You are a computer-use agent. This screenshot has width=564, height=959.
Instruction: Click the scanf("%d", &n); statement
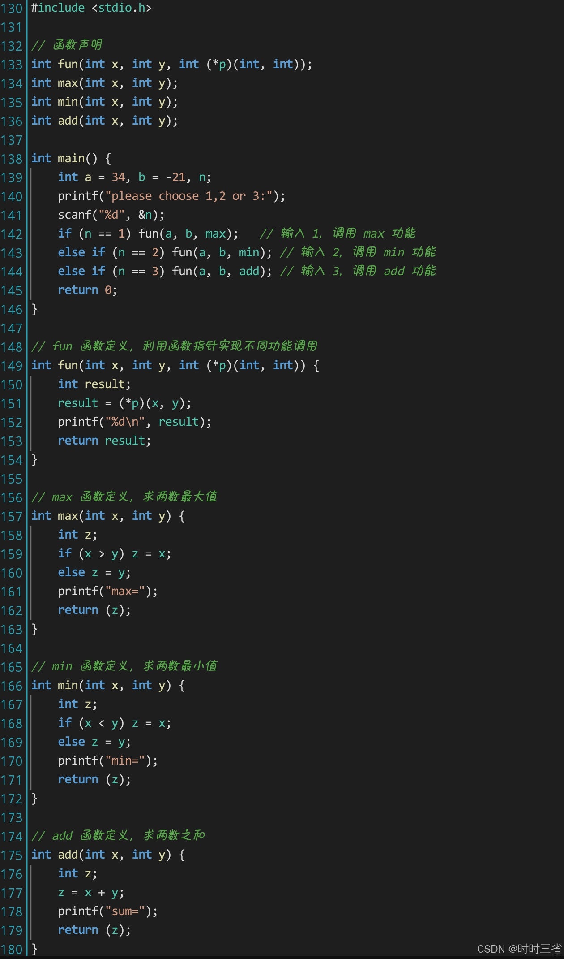(x=111, y=215)
